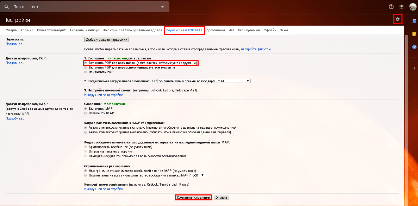Open 'Подробнее' link under IMAP access

(15, 118)
